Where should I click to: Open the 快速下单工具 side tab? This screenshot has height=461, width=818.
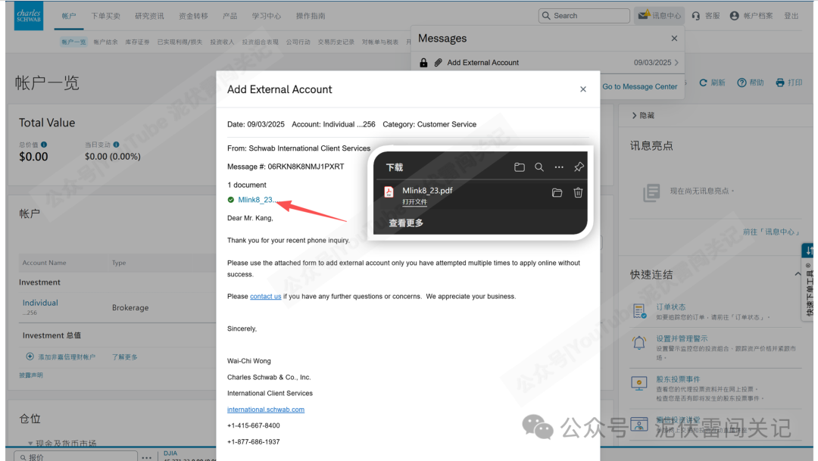[x=809, y=282]
